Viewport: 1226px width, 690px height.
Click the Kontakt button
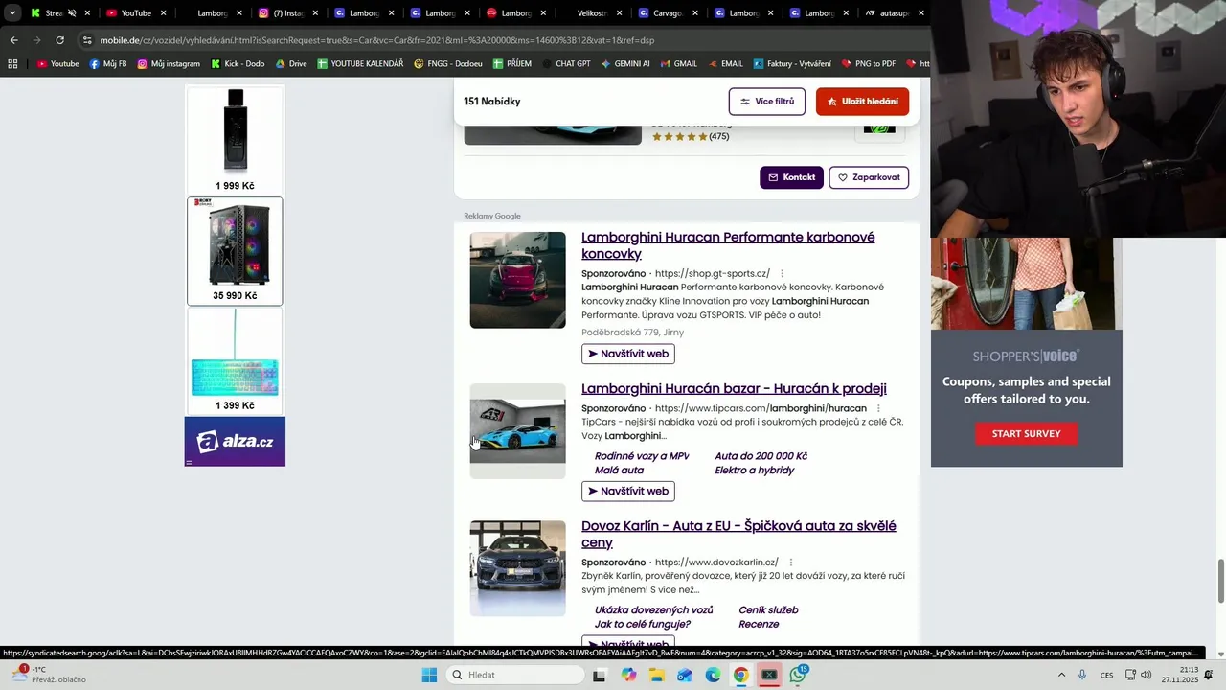tap(791, 177)
